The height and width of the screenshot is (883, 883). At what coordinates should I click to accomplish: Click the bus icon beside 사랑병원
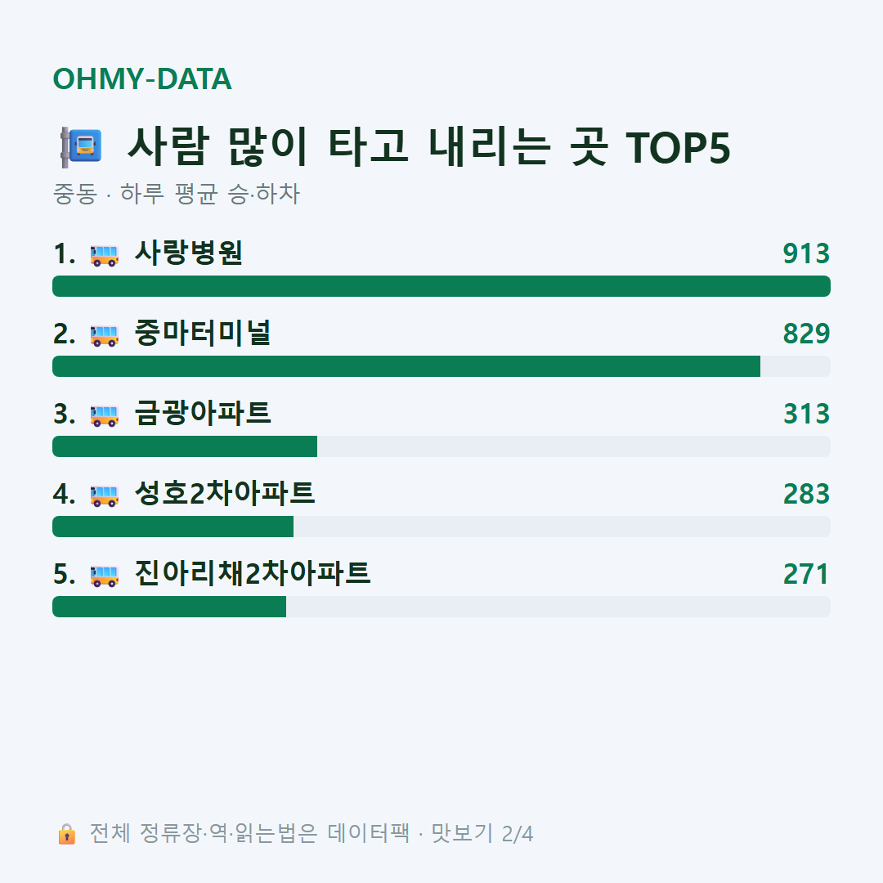click(105, 255)
